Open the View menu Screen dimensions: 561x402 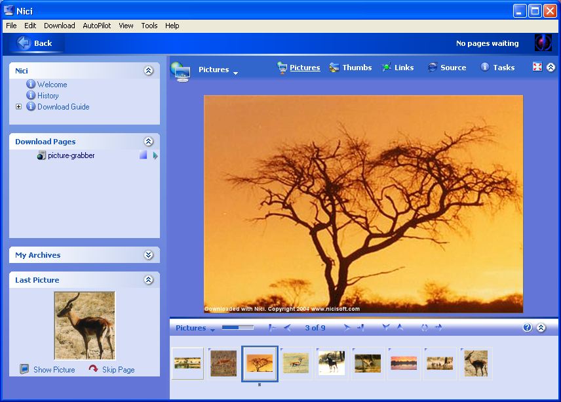[x=126, y=26]
